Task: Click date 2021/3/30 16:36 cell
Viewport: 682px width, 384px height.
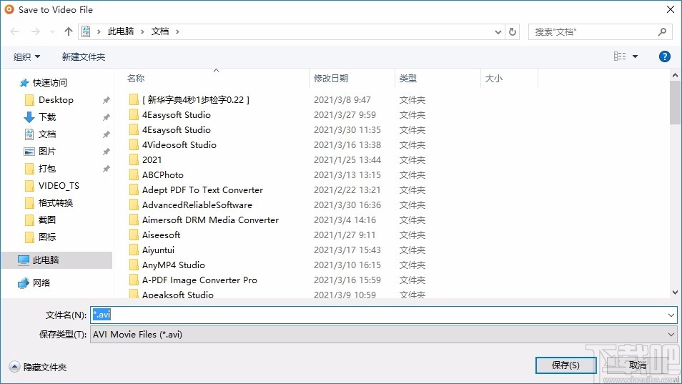Action: [x=347, y=205]
